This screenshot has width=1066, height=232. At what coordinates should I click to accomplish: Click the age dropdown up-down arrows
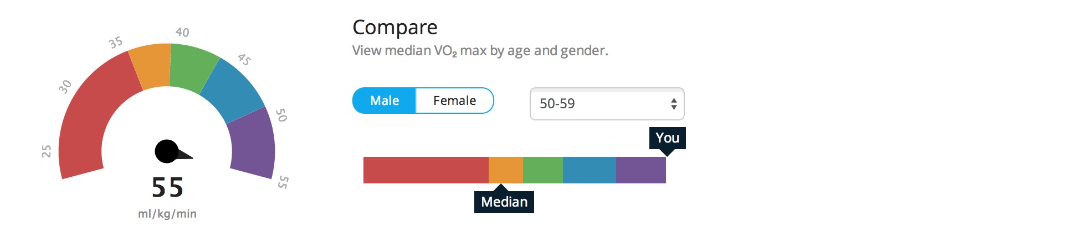[x=674, y=104]
